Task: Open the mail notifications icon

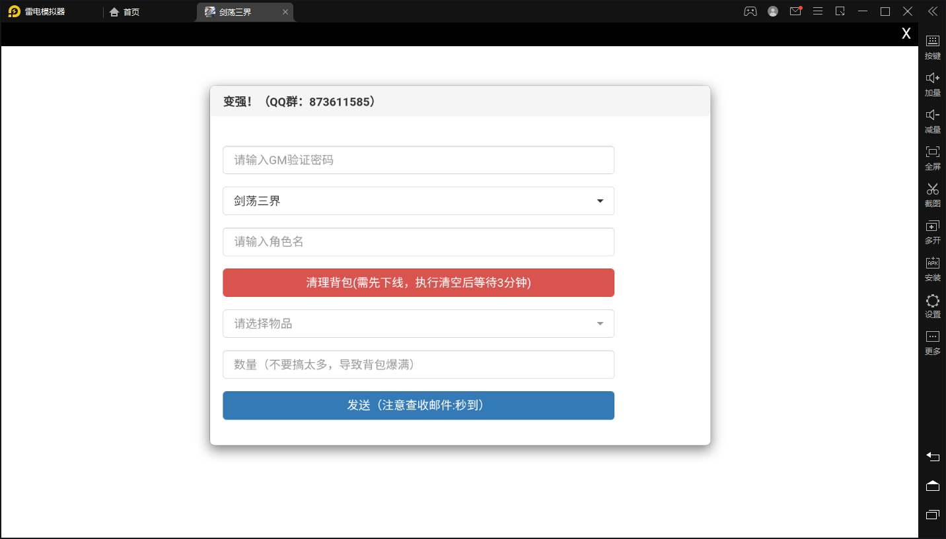Action: coord(795,11)
